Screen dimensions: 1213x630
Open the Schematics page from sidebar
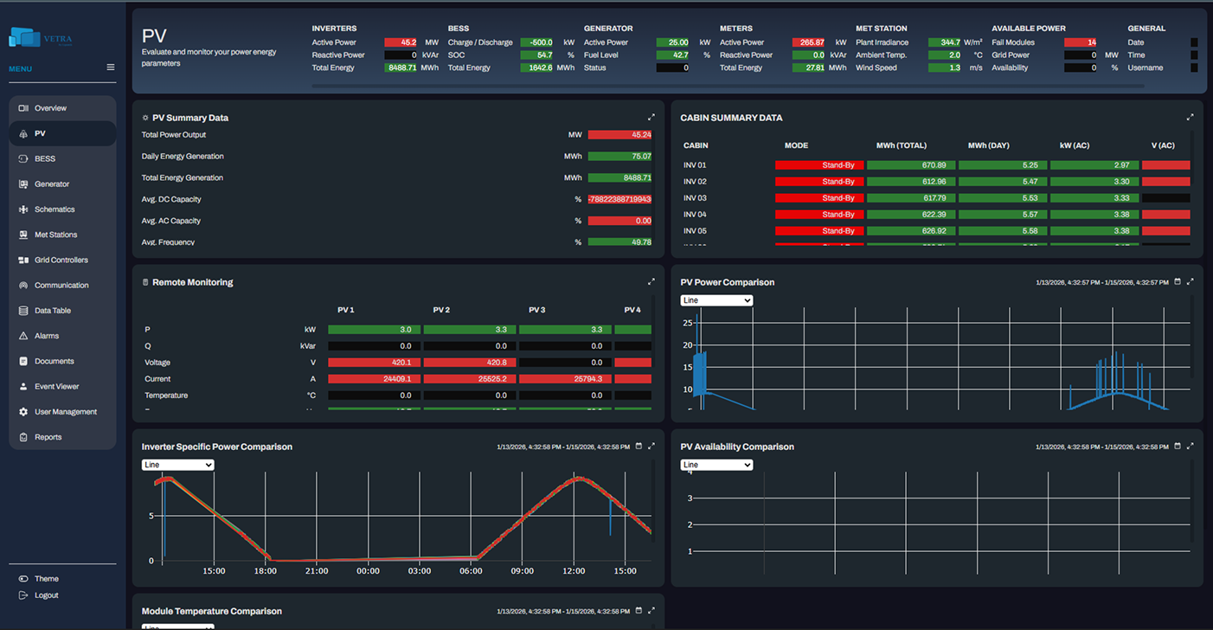[x=55, y=209]
